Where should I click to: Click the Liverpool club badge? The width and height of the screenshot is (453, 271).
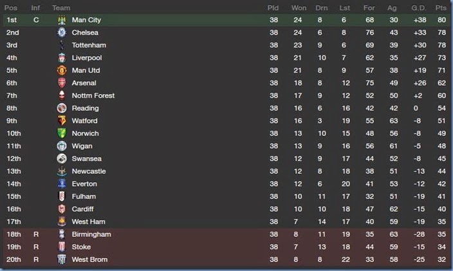pyautogui.click(x=62, y=58)
